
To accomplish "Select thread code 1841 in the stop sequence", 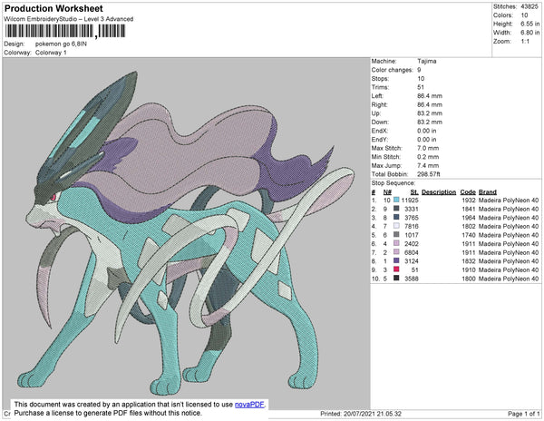I will tap(469, 209).
